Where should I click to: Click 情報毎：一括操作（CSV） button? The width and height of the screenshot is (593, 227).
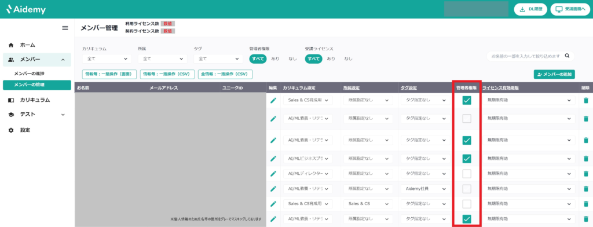[x=167, y=74]
